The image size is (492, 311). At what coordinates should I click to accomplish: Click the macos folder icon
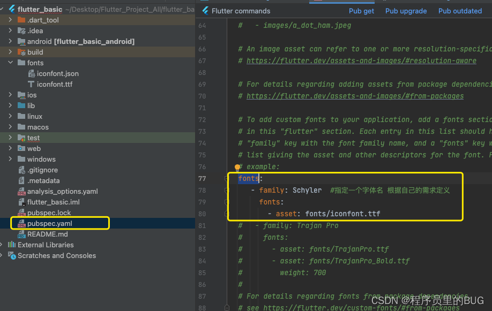coord(21,127)
